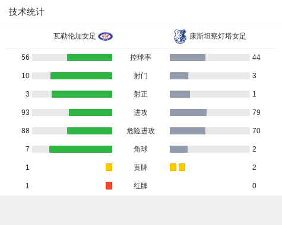Click the green 危险进攻 bar showing 88
This screenshot has height=225, width=282.
click(90, 131)
